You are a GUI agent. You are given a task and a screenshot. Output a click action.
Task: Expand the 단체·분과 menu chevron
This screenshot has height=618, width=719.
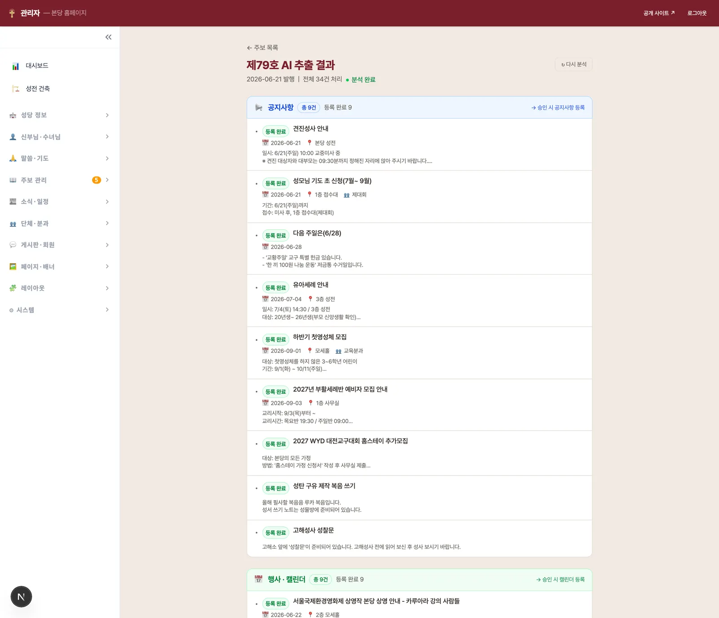pyautogui.click(x=107, y=223)
